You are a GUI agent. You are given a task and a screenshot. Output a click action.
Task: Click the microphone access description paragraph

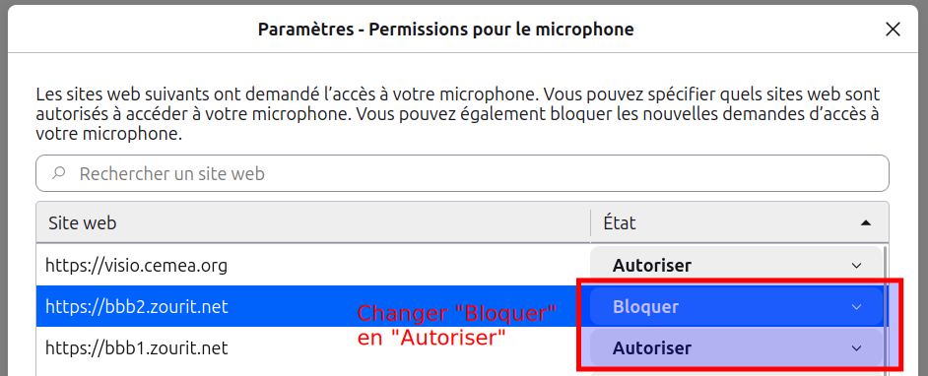tap(458, 114)
